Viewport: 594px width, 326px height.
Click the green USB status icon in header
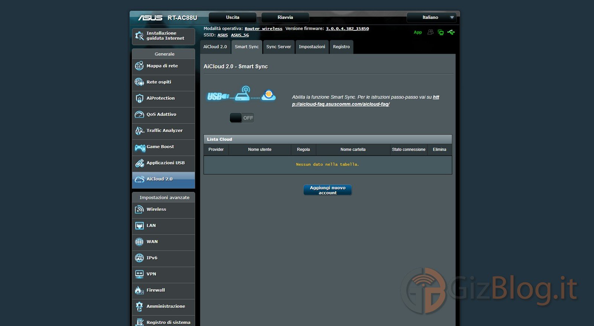451,32
